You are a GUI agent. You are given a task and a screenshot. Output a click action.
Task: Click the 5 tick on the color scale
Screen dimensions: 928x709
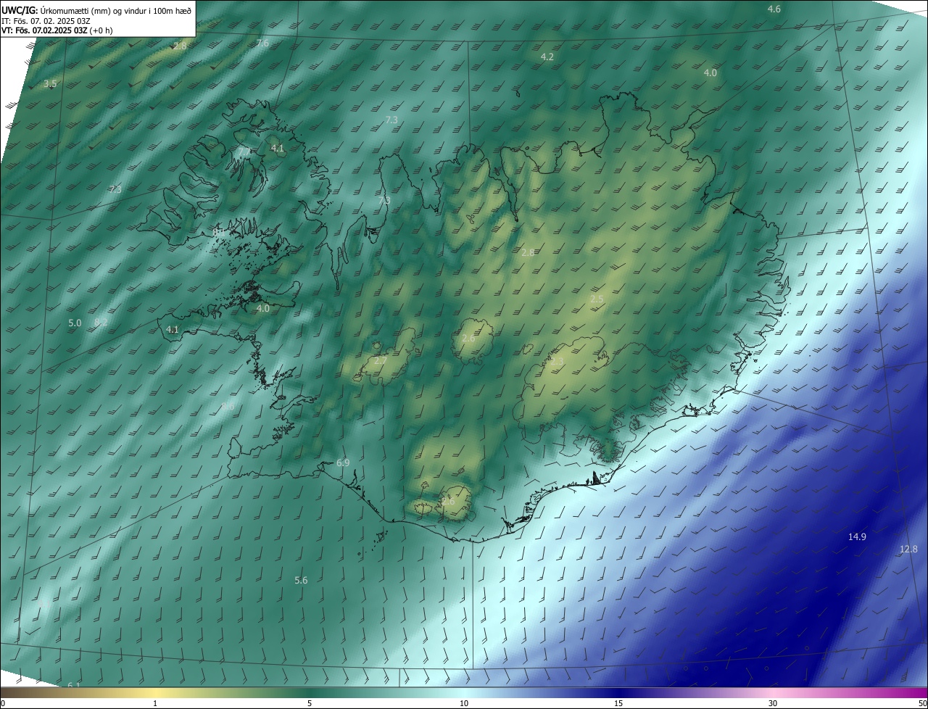pos(310,703)
